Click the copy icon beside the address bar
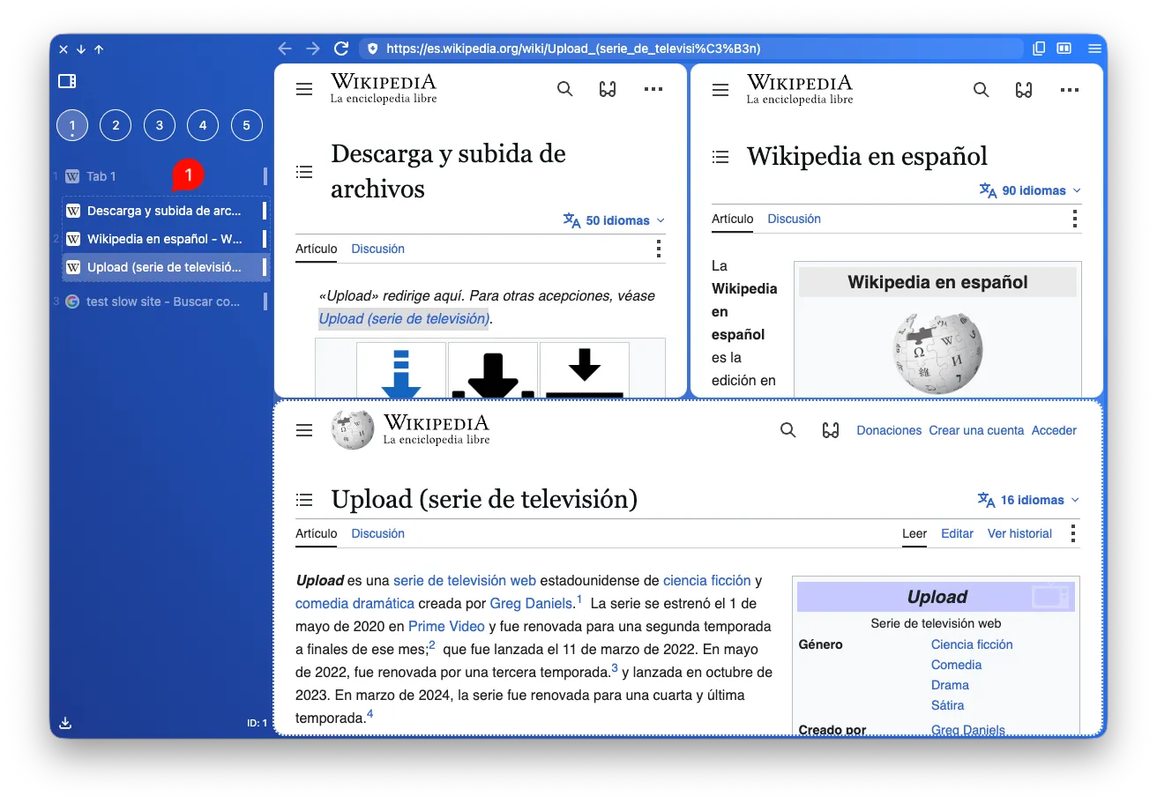The image size is (1157, 804). [1039, 48]
